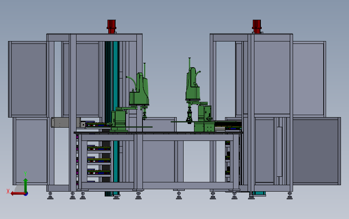The width and height of the screenshot is (349, 219).
Task: Select the black tabletop surface of center table
Action: pyautogui.click(x=159, y=133)
